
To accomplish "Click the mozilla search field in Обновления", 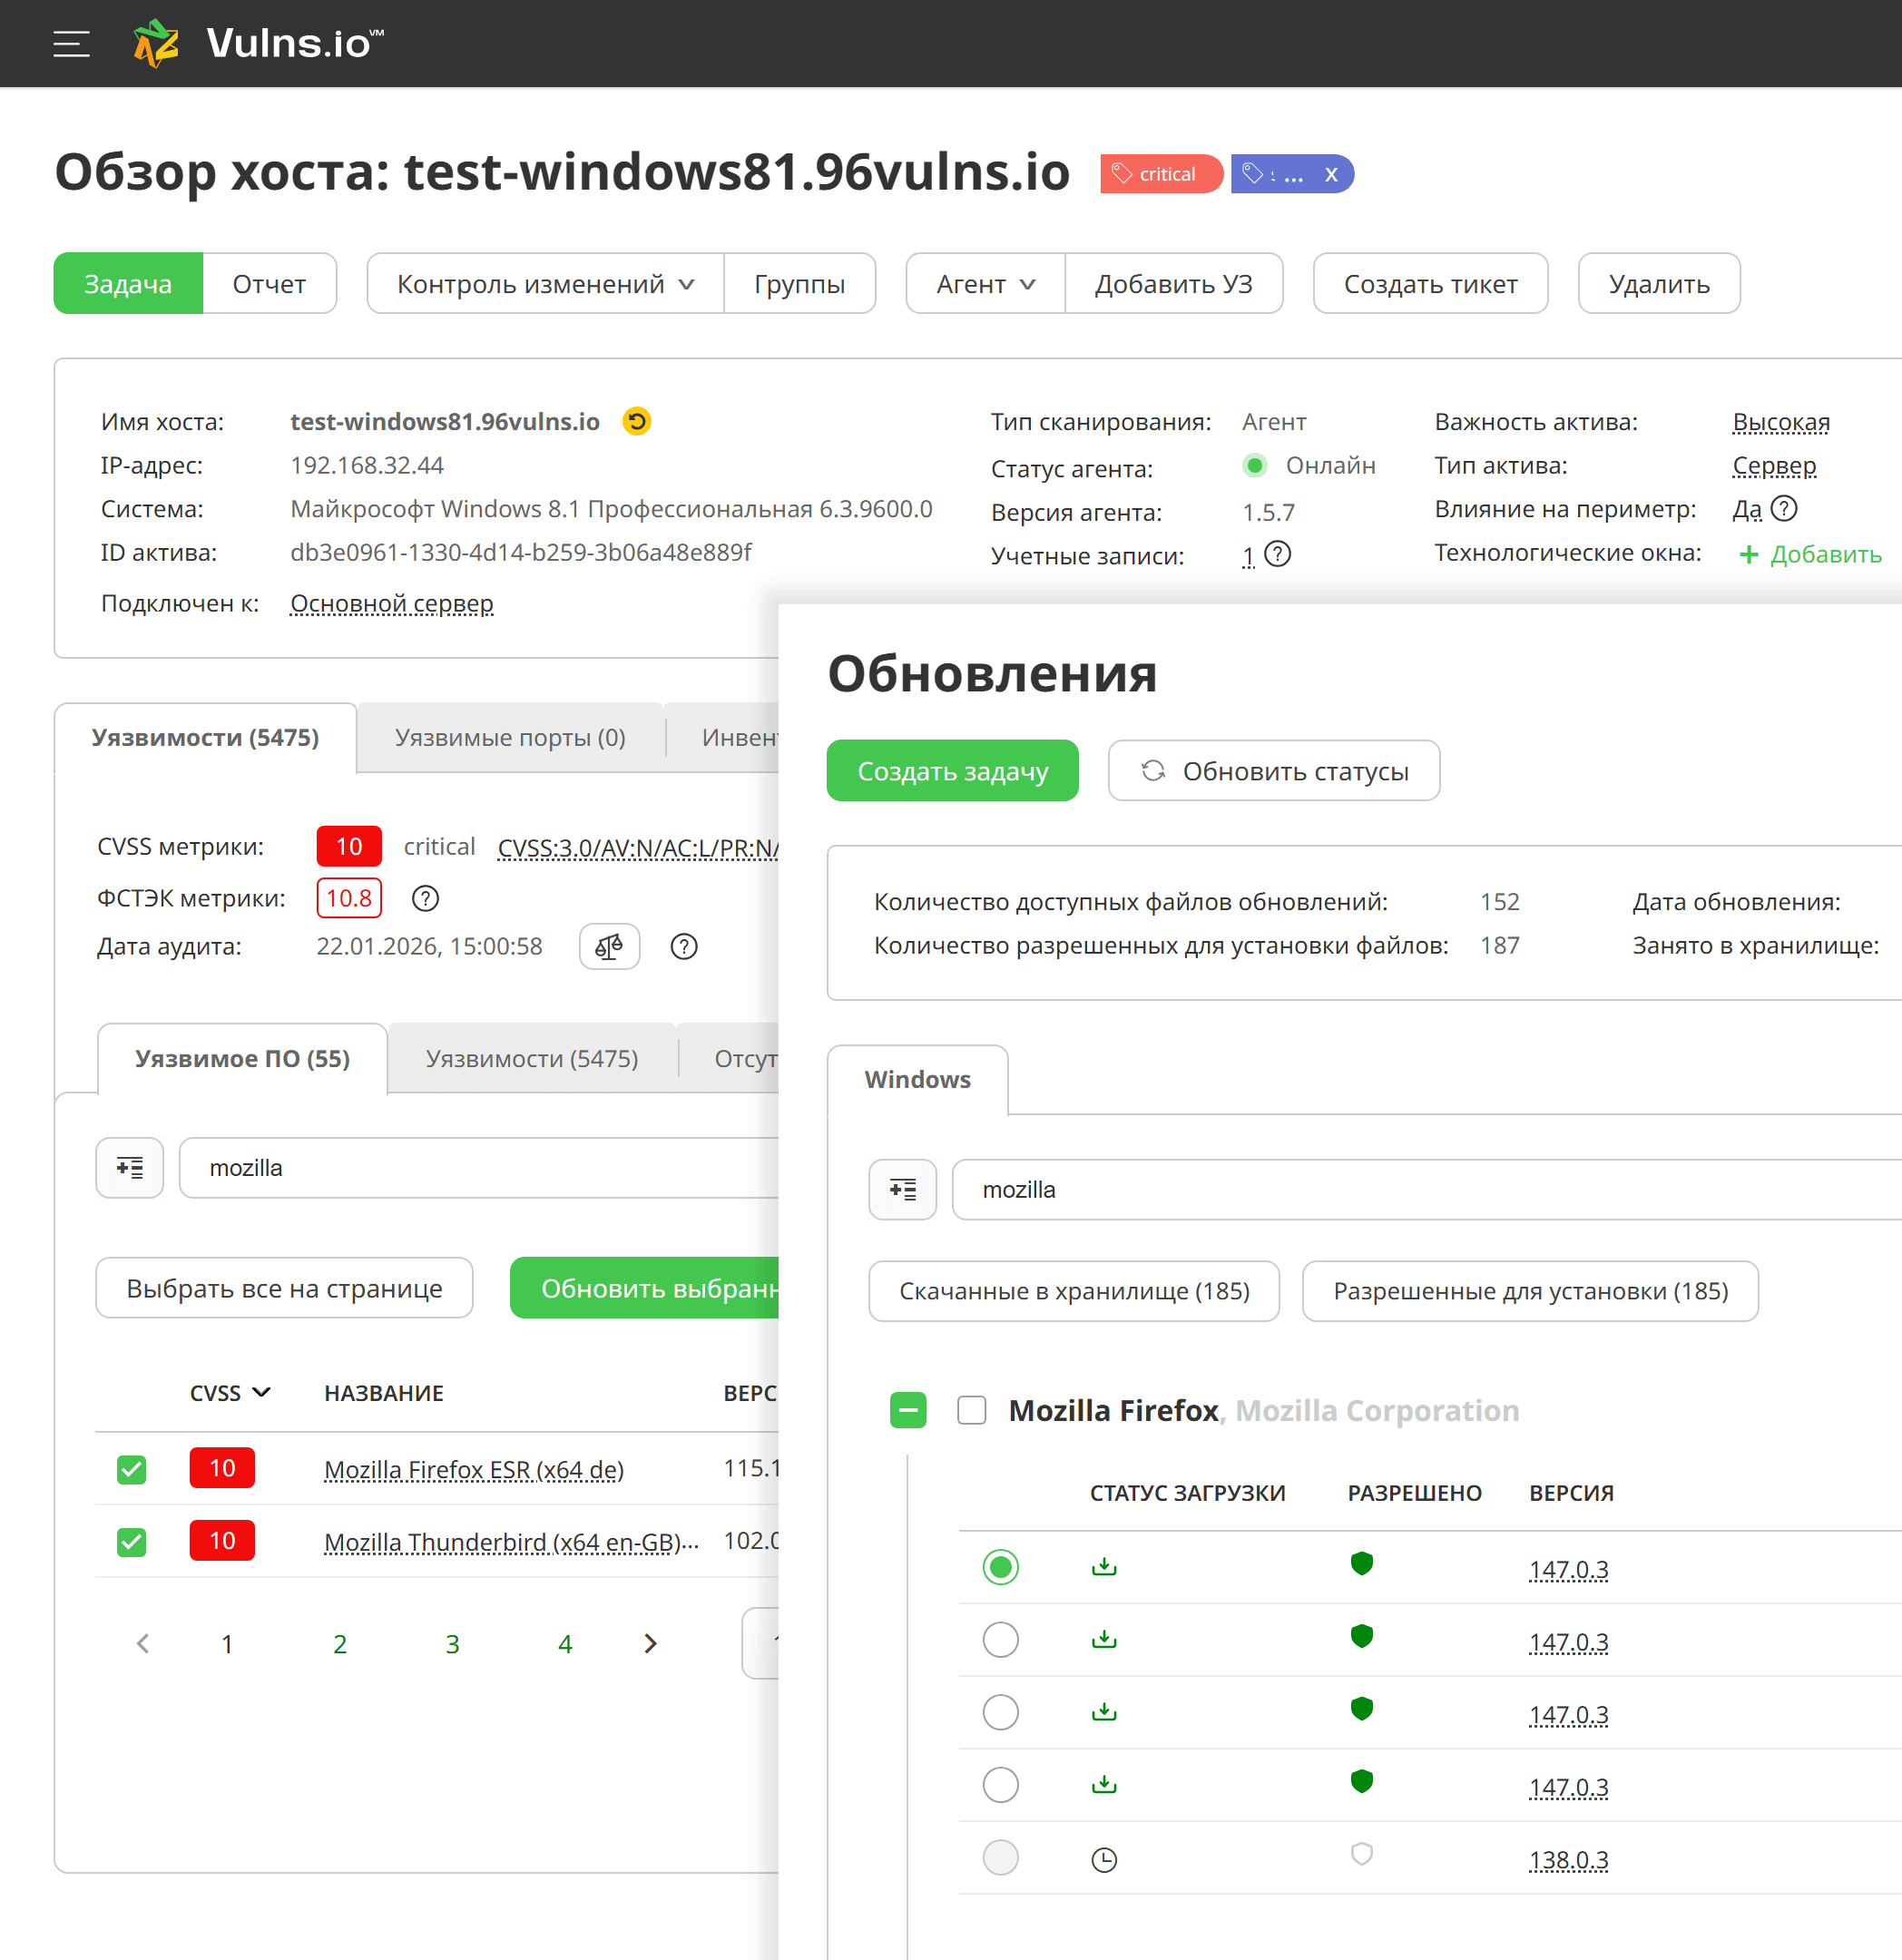I will [x=1400, y=1189].
